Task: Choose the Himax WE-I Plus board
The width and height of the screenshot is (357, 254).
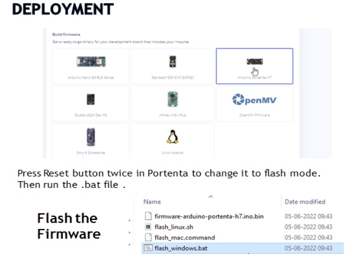Action: (x=173, y=104)
